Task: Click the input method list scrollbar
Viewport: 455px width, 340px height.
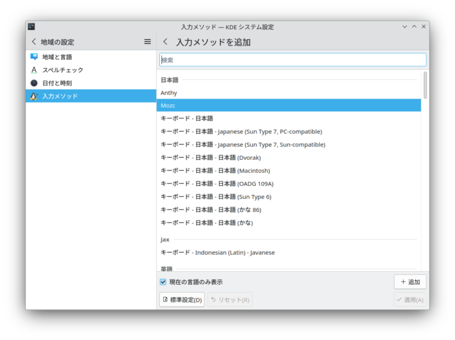Action: [425, 85]
